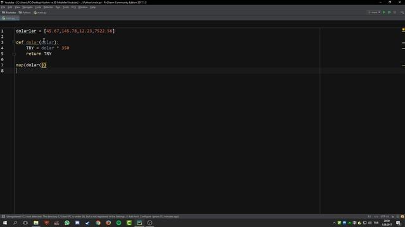Show hidden tray icons chevron
Image resolution: width=405 pixels, height=227 pixels.
(334, 223)
